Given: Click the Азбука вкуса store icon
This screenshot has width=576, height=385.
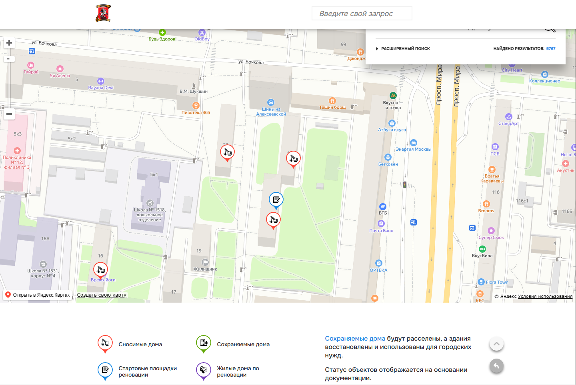Looking at the screenshot, I should pos(392,123).
